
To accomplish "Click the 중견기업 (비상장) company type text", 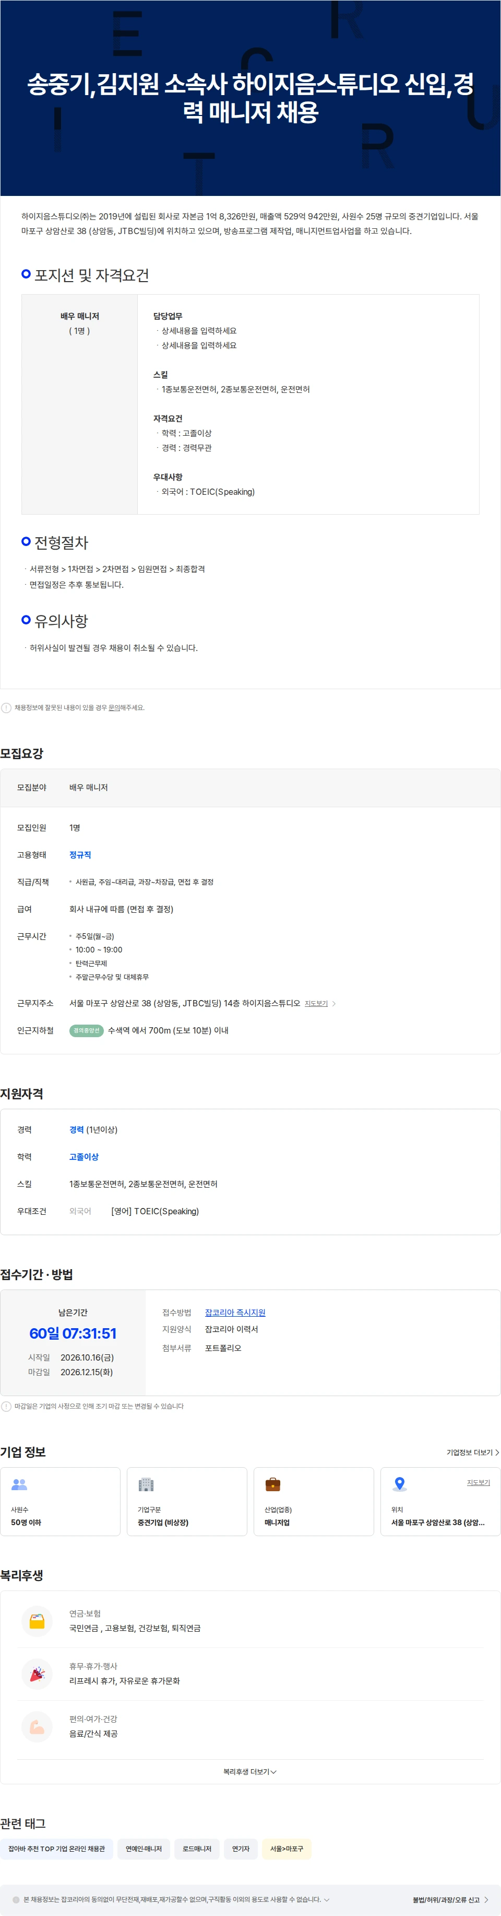I will tap(163, 1523).
